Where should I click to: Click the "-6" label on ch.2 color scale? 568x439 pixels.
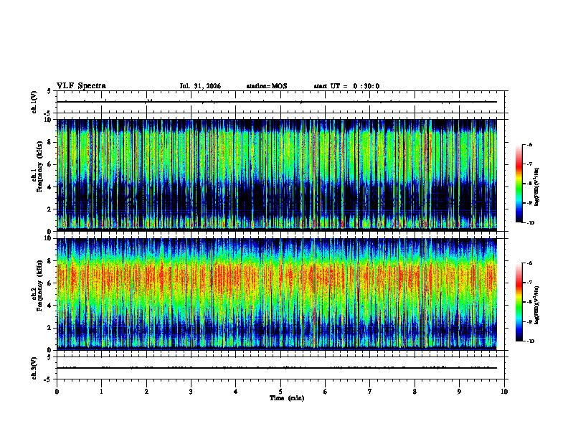[x=529, y=263]
